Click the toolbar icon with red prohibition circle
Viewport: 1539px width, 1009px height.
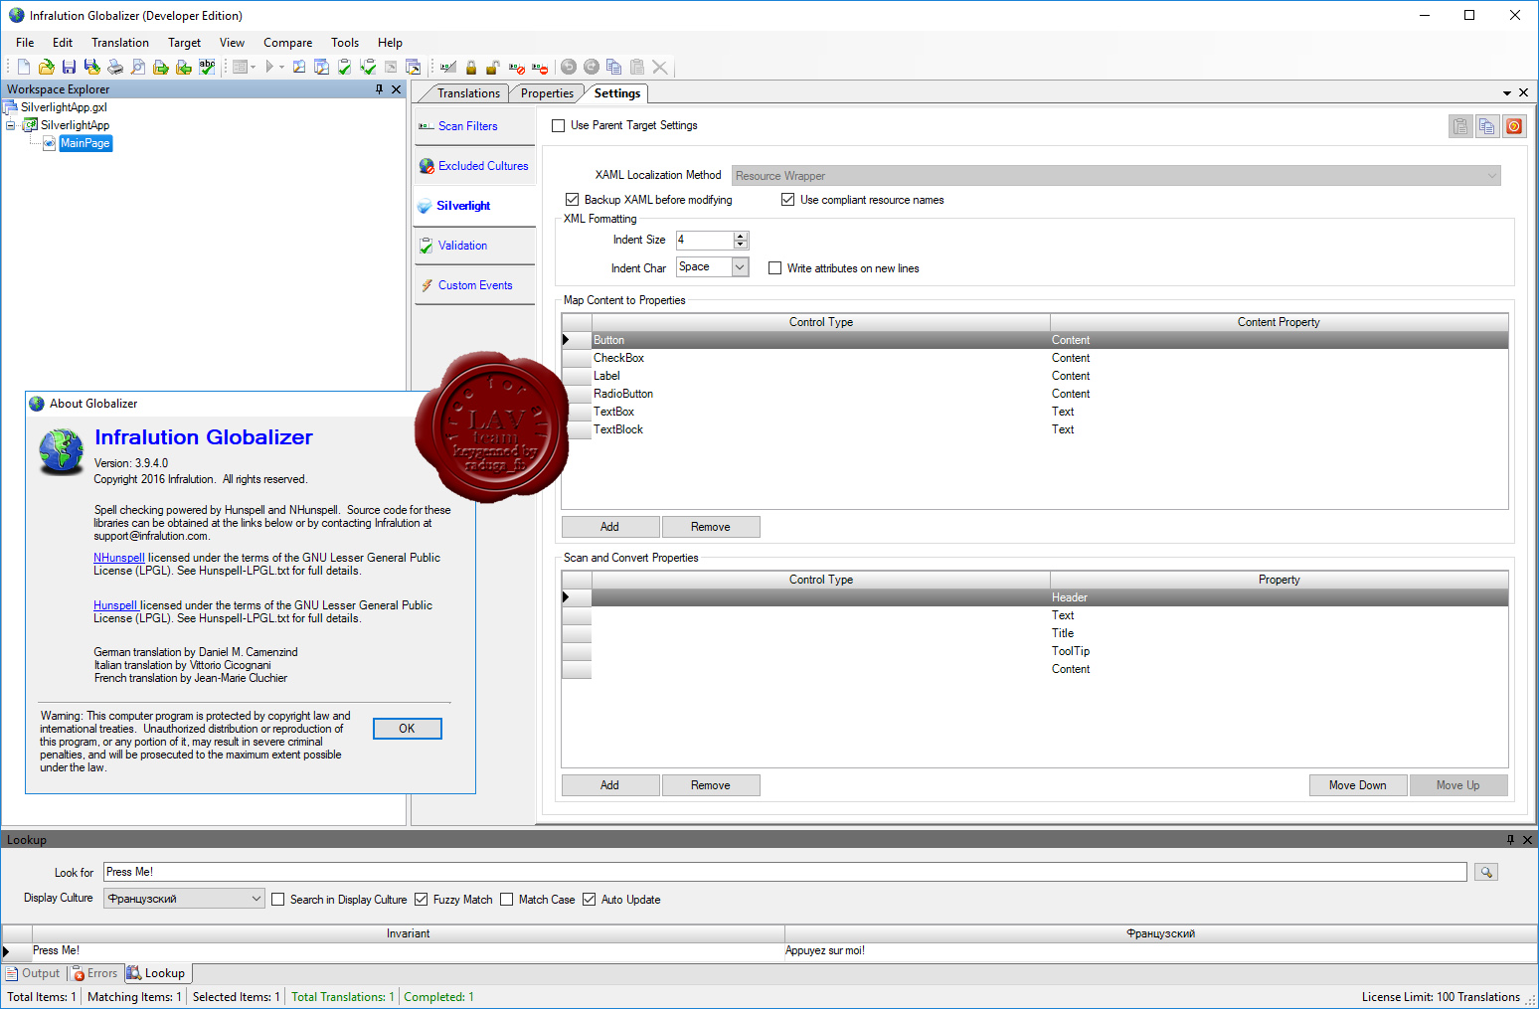click(517, 67)
